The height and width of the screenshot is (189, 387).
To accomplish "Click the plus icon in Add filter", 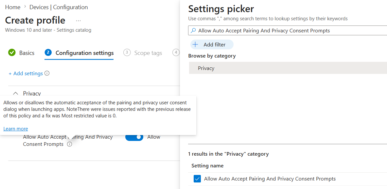I will click(x=195, y=45).
